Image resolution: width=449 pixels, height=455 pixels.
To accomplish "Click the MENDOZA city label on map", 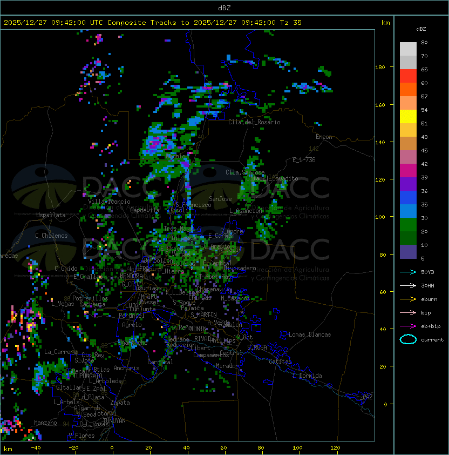I will [x=131, y=276].
